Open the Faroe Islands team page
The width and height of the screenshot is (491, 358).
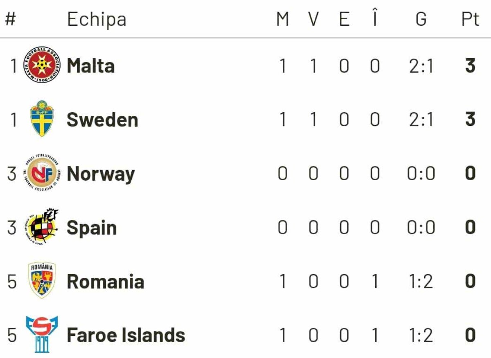click(x=126, y=335)
